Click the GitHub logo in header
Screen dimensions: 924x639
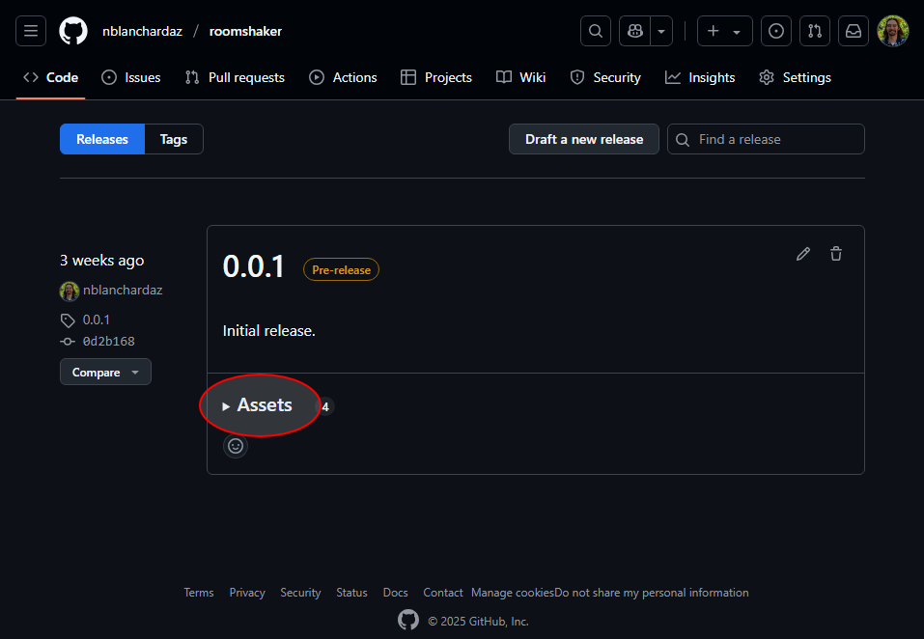[73, 31]
